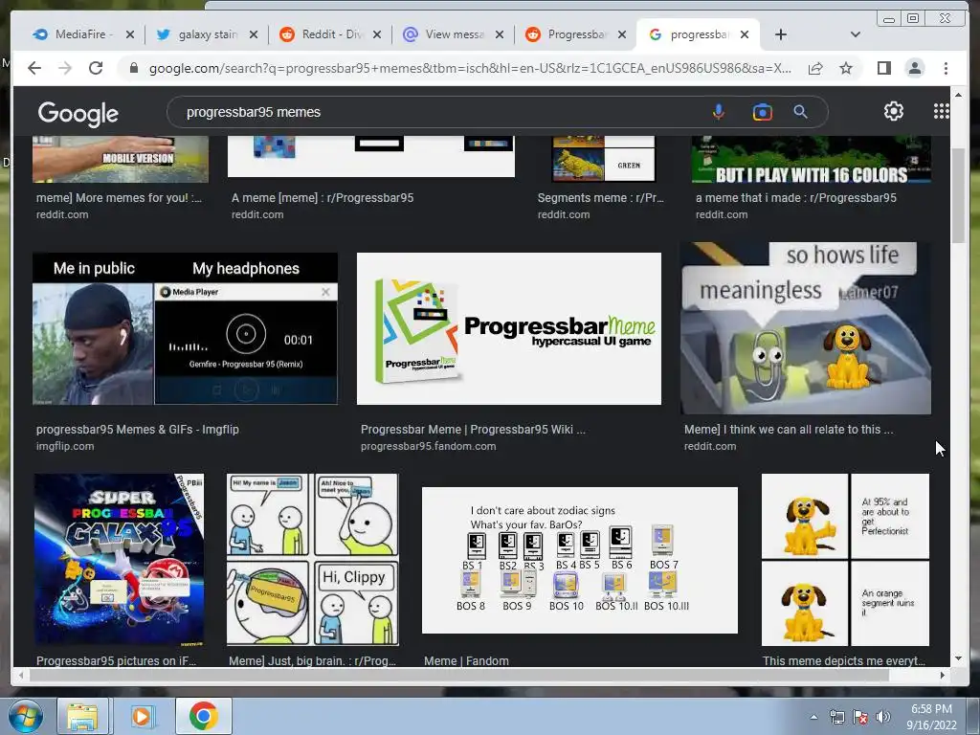Image resolution: width=980 pixels, height=735 pixels.
Task: Open Just, big brain reddit link
Action: click(x=313, y=660)
